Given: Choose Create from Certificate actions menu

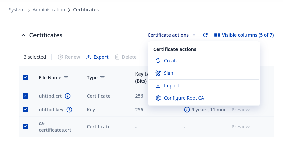Looking at the screenshot, I should 171,61.
